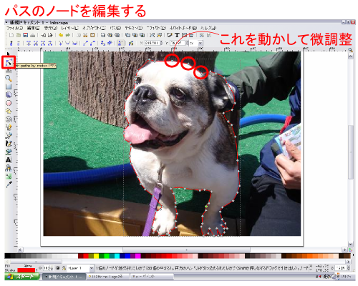The image size is (358, 286).
Task: Toggle current layer visibility eye icon
Action: 57,268
